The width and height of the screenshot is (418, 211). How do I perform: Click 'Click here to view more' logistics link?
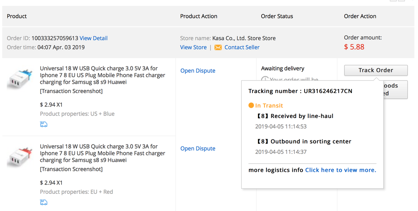(x=341, y=170)
